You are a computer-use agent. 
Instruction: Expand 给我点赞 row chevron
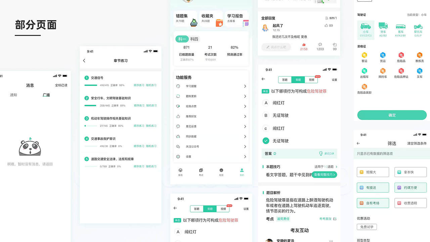[245, 106]
